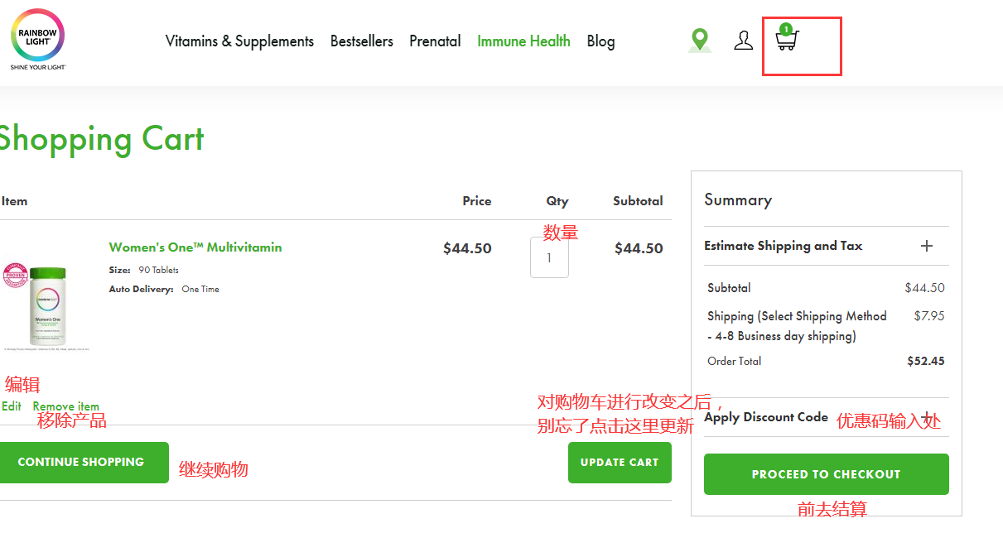Go to the Bestsellers page
This screenshot has height=533, width=1003.
[361, 41]
